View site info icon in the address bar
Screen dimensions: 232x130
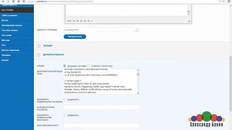click(24, 1)
